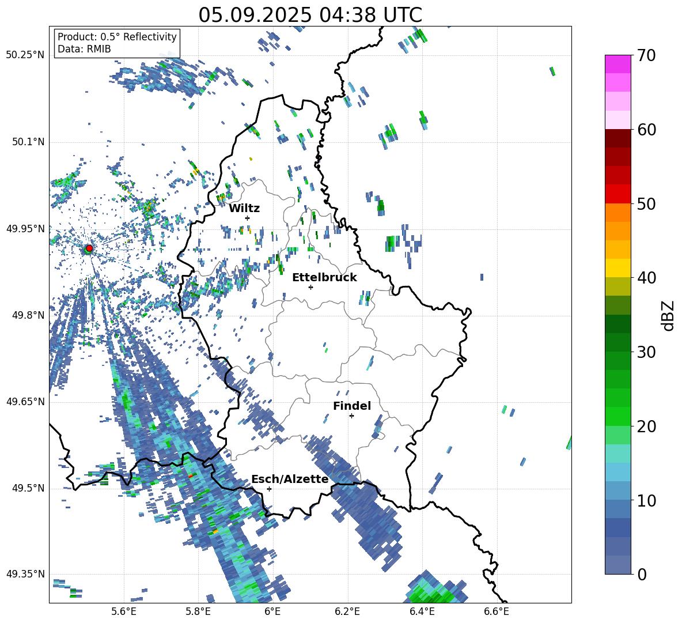Click the 70 value on the colorbar
The image size is (682, 623).
646,56
